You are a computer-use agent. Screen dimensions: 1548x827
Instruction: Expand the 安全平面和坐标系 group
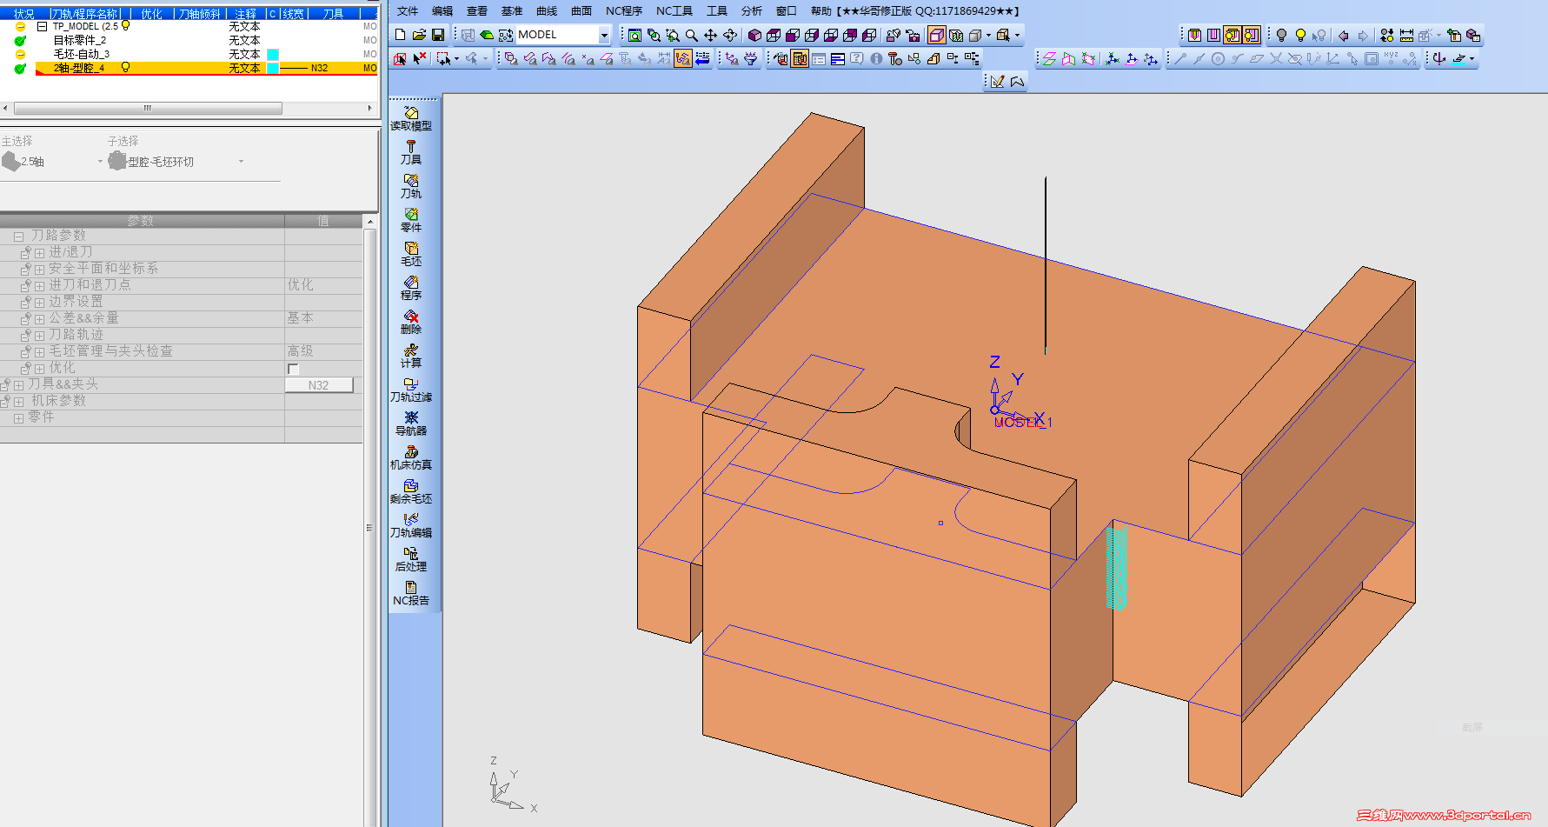point(39,270)
